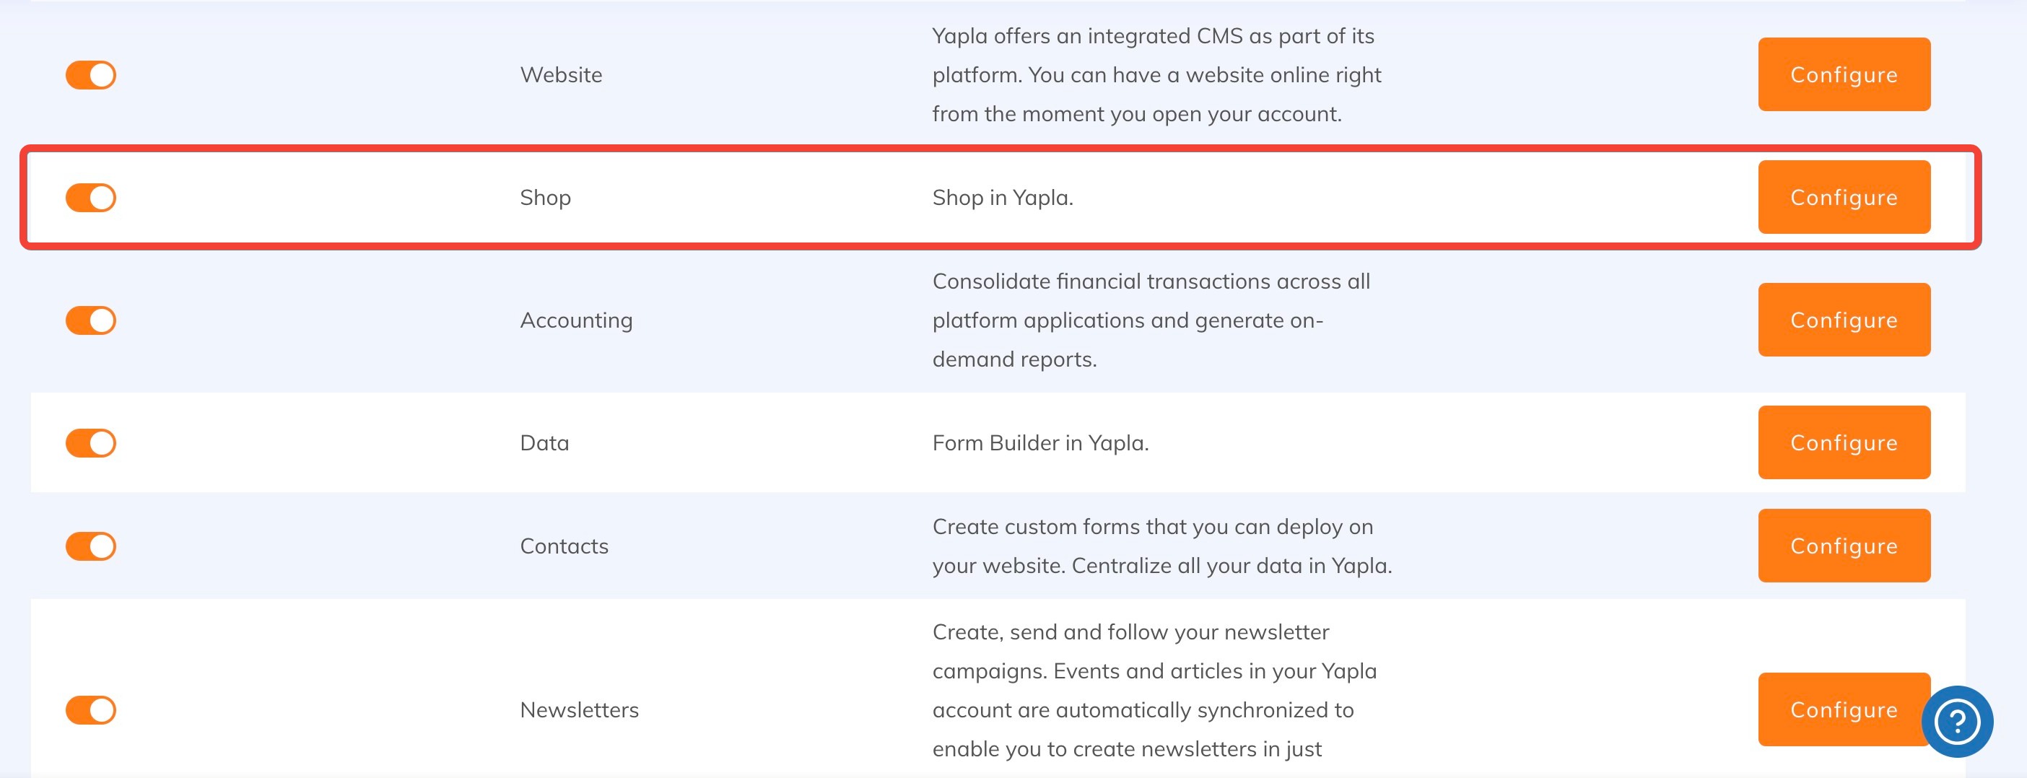The width and height of the screenshot is (2027, 778).
Task: Click the 'Shop in Yapla.' description
Action: (x=1002, y=198)
